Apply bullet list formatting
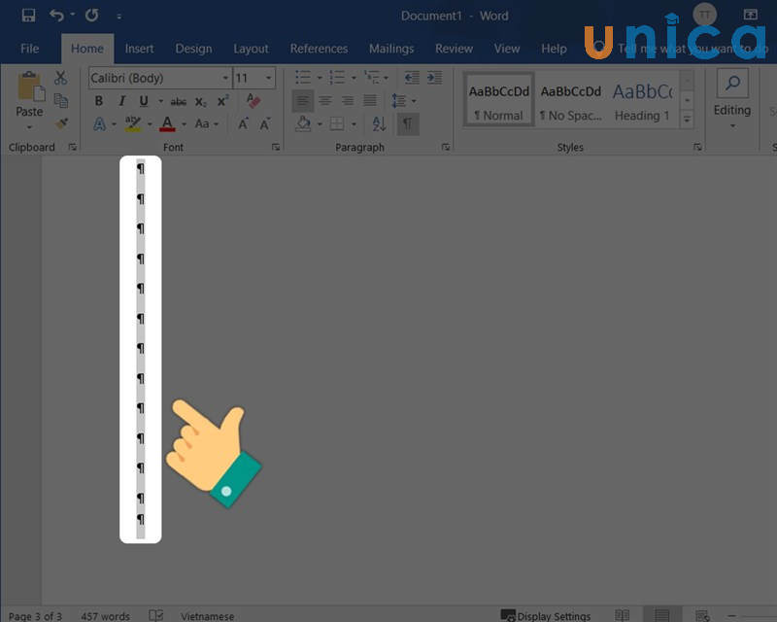The image size is (777, 622). [x=303, y=78]
